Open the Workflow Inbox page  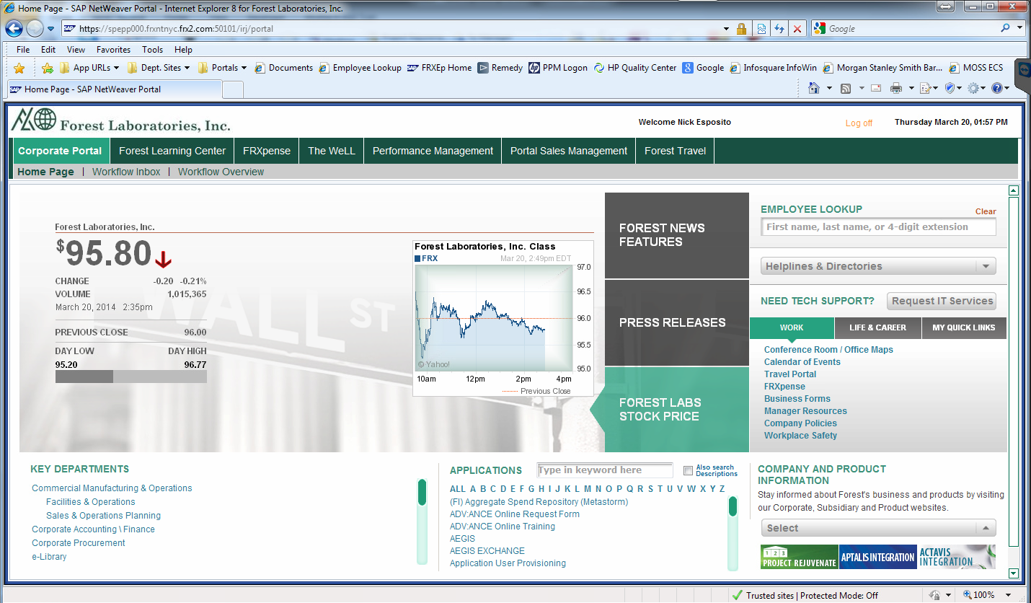[126, 172]
